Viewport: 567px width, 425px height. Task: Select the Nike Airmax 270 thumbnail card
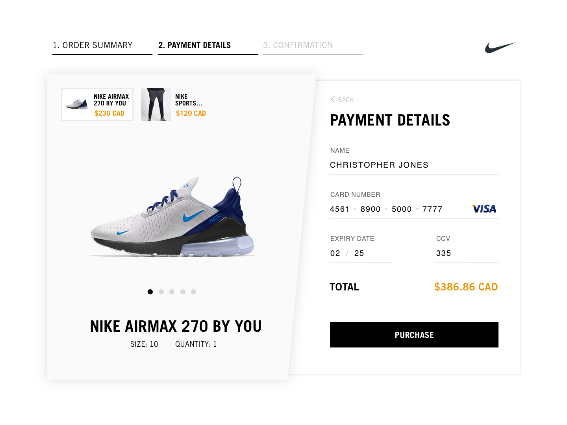[x=97, y=105]
